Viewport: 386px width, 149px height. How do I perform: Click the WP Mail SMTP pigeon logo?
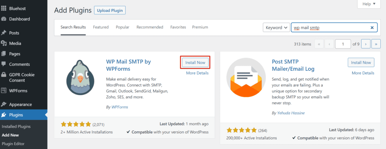81,78
